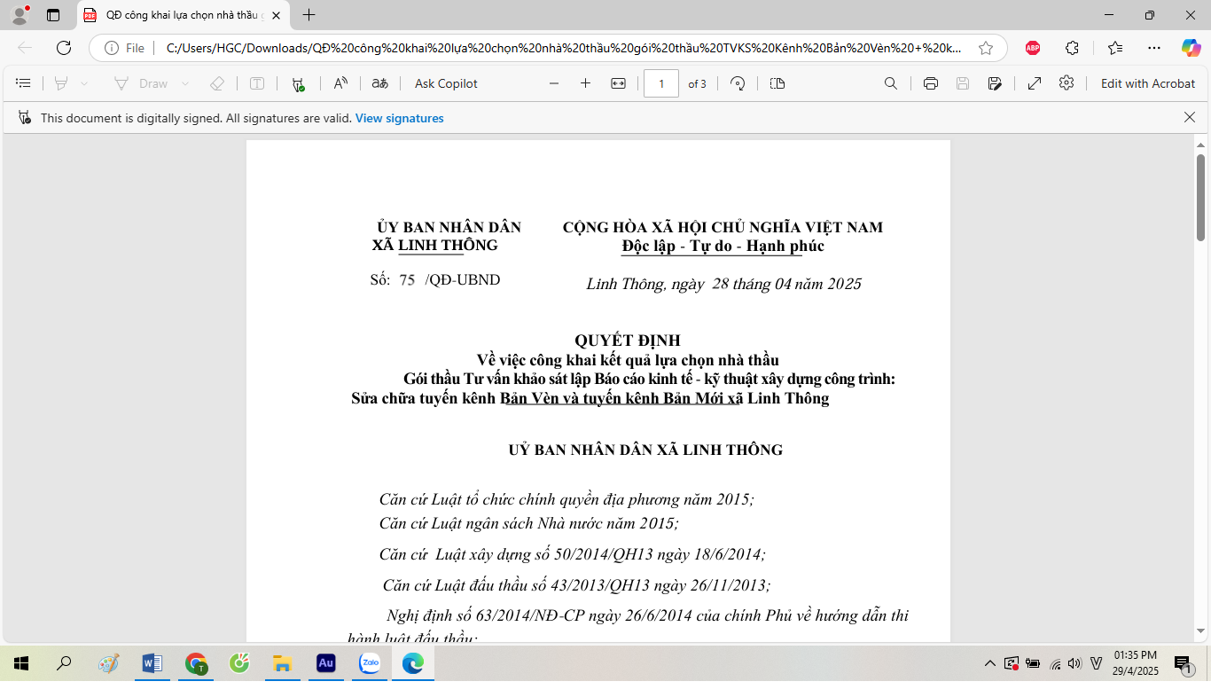
Task: Zoom in on the PDF page
Action: pos(585,83)
